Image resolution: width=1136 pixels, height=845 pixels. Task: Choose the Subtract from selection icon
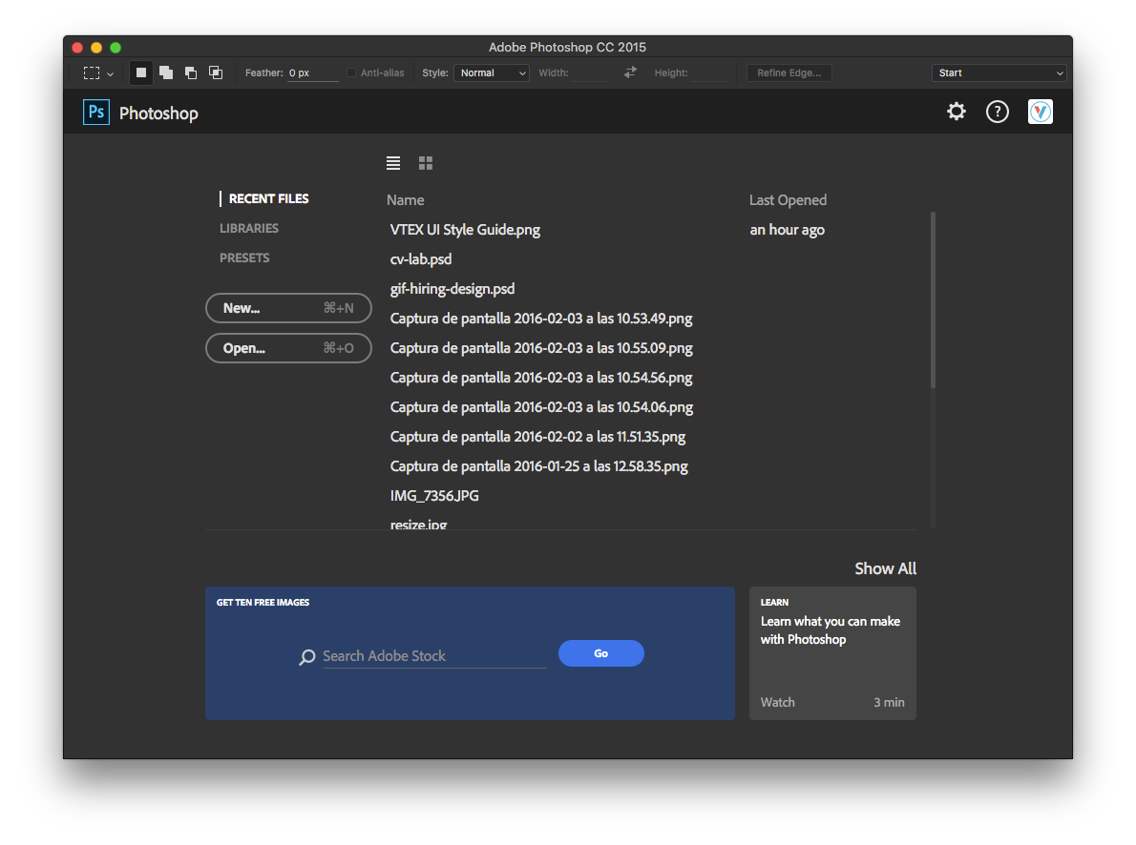pos(191,72)
